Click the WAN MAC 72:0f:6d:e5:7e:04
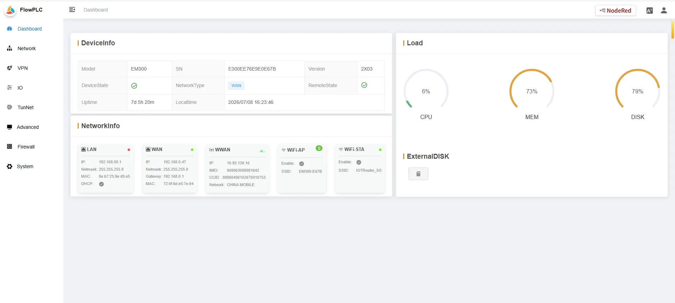Viewport: 675px width, 303px height. [x=178, y=184]
